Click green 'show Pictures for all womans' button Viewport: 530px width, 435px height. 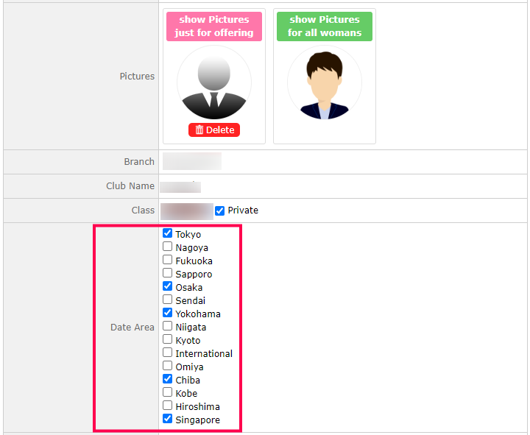[x=325, y=26]
